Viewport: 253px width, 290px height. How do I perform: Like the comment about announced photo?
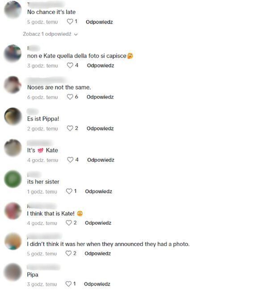(x=68, y=253)
